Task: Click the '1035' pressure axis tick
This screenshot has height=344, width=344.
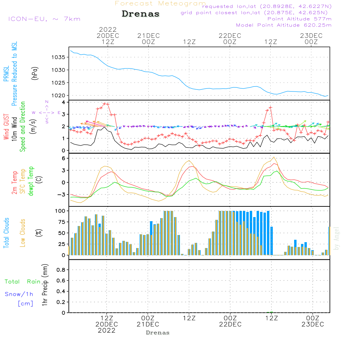Action: pyautogui.click(x=58, y=57)
